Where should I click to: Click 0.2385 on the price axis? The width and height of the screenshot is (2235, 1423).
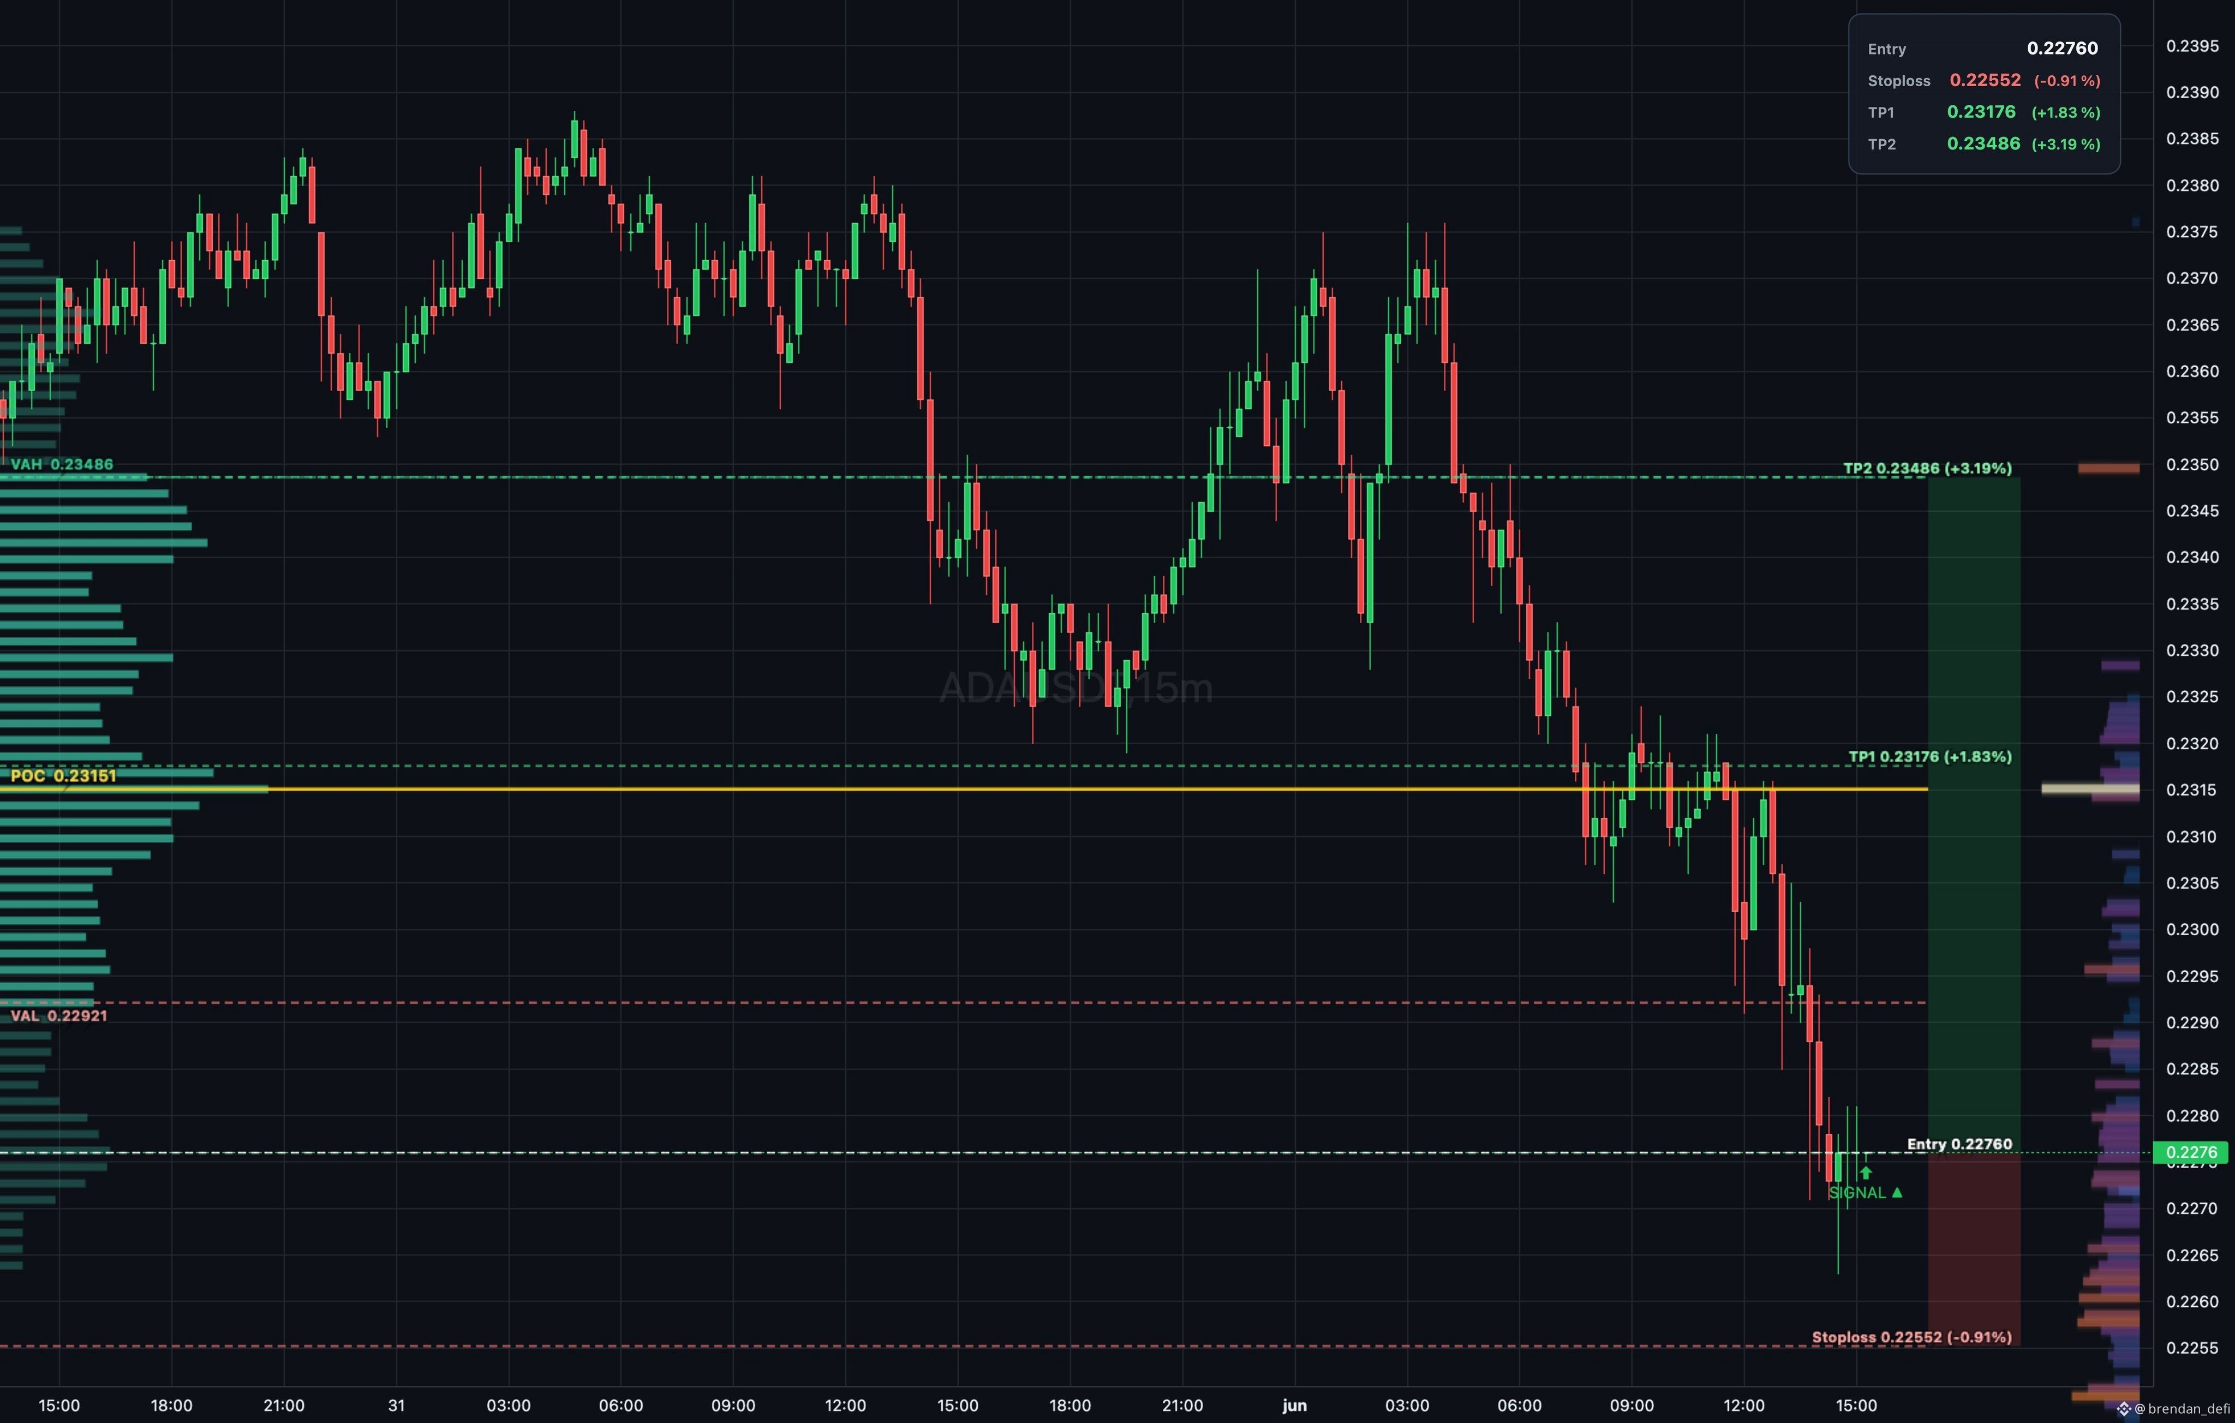click(x=2192, y=139)
